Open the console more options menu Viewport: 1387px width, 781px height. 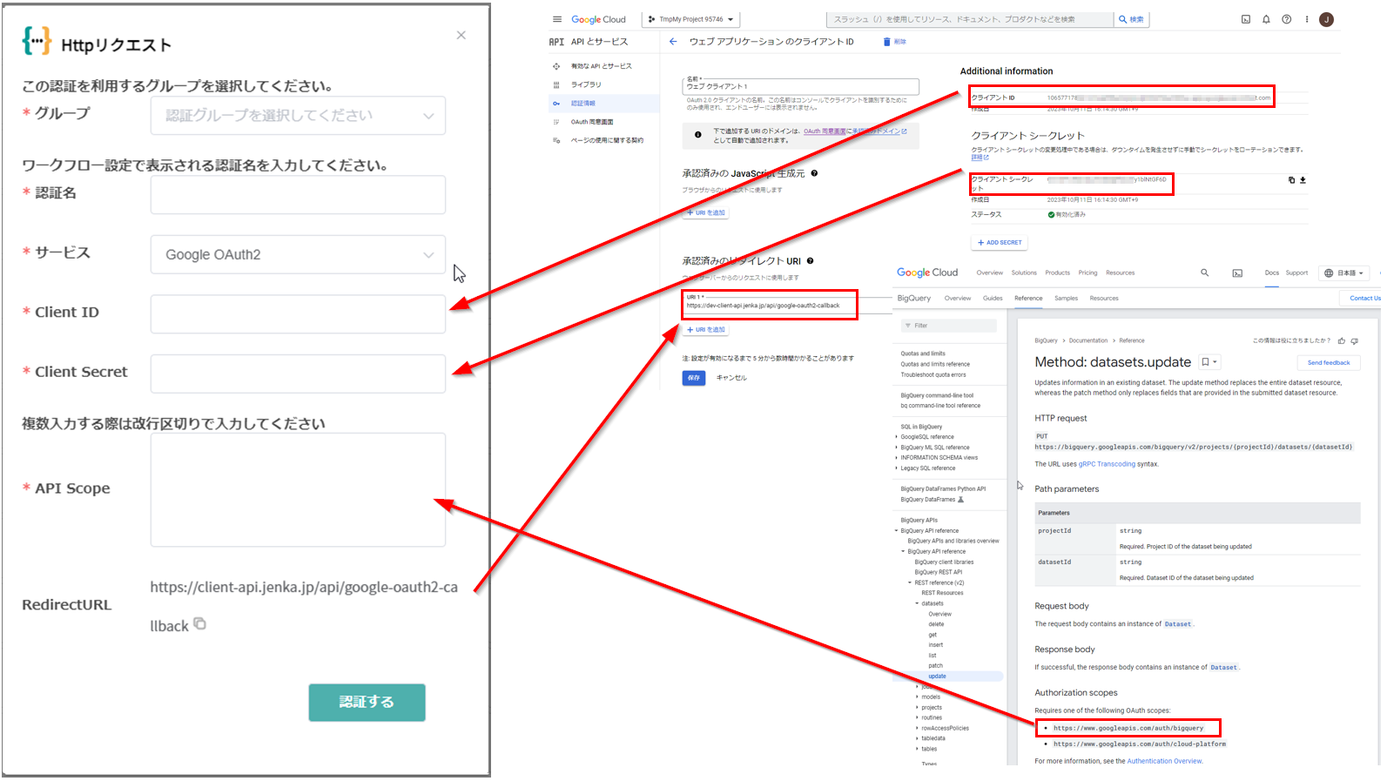[1306, 19]
